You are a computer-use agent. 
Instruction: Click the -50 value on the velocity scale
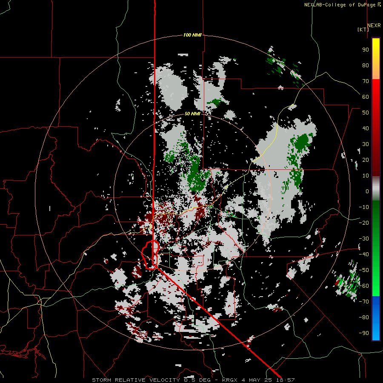(364, 270)
